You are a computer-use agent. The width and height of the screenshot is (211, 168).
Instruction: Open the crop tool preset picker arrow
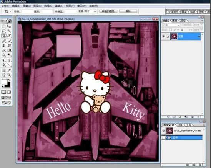coord(10,11)
